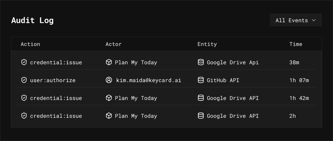Click shield icon beside user:authorize
This screenshot has height=141, width=333.
coord(24,80)
